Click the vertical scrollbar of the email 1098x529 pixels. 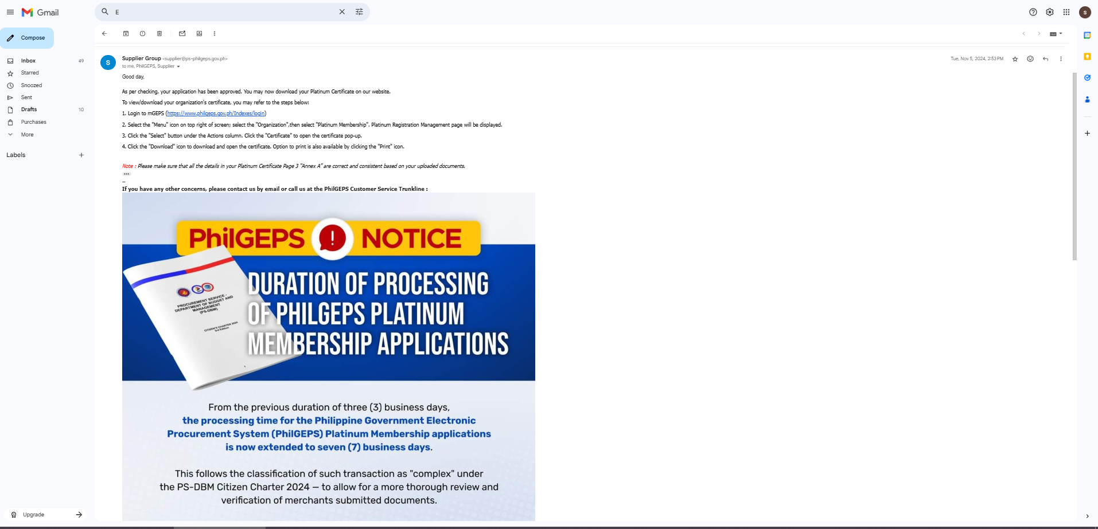tap(1074, 166)
